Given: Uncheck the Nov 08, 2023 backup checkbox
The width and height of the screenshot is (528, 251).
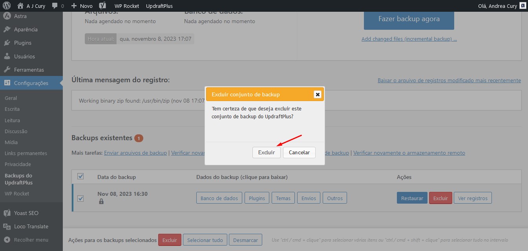Looking at the screenshot, I should tap(80, 198).
